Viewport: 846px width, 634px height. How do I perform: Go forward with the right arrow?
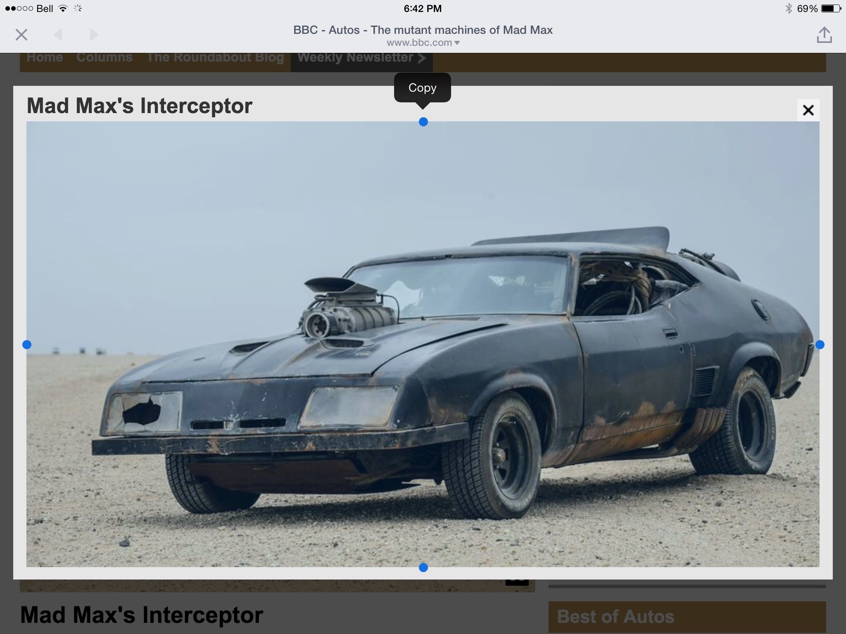pos(94,35)
